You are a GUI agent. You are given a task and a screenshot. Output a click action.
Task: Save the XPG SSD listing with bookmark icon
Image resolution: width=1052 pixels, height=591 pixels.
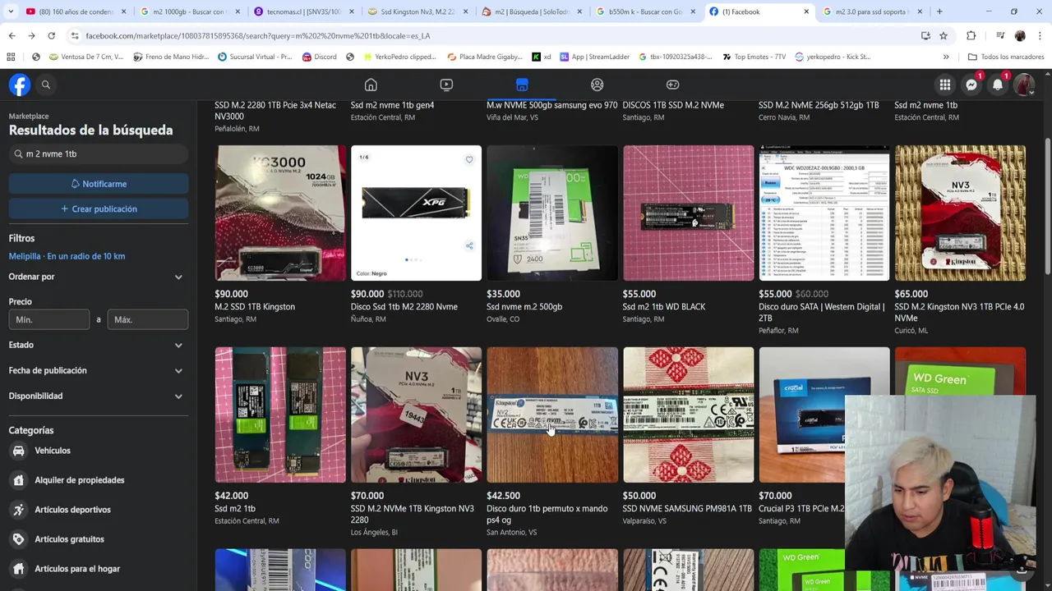[x=469, y=160]
